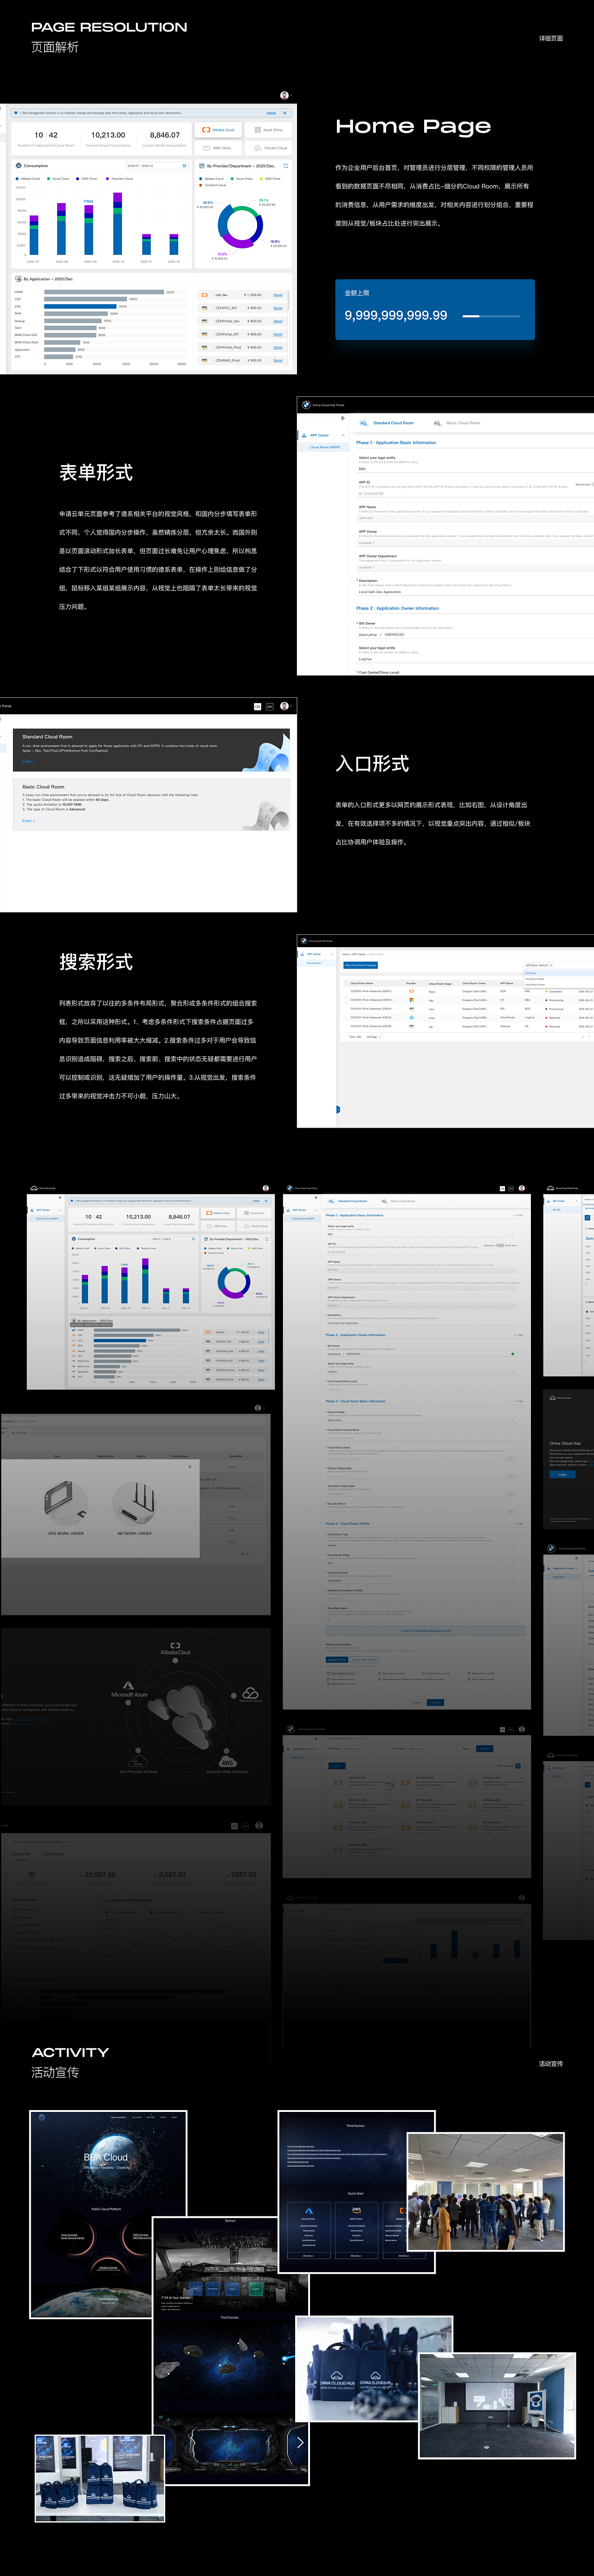
Task: Open 2020.07 – 2020.12 date range in large dashboard
Action: (157, 166)
